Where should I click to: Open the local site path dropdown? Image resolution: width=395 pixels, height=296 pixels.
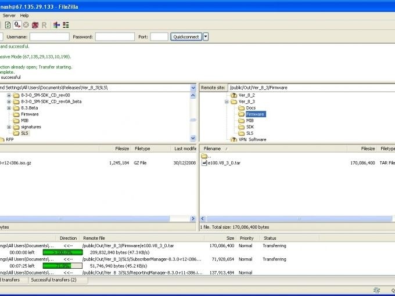pyautogui.click(x=193, y=88)
